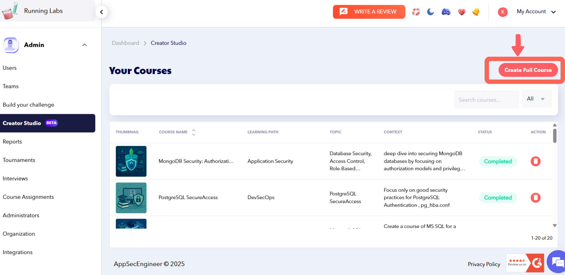Collapse the Admin menu section
This screenshot has width=565, height=275.
pos(85,45)
